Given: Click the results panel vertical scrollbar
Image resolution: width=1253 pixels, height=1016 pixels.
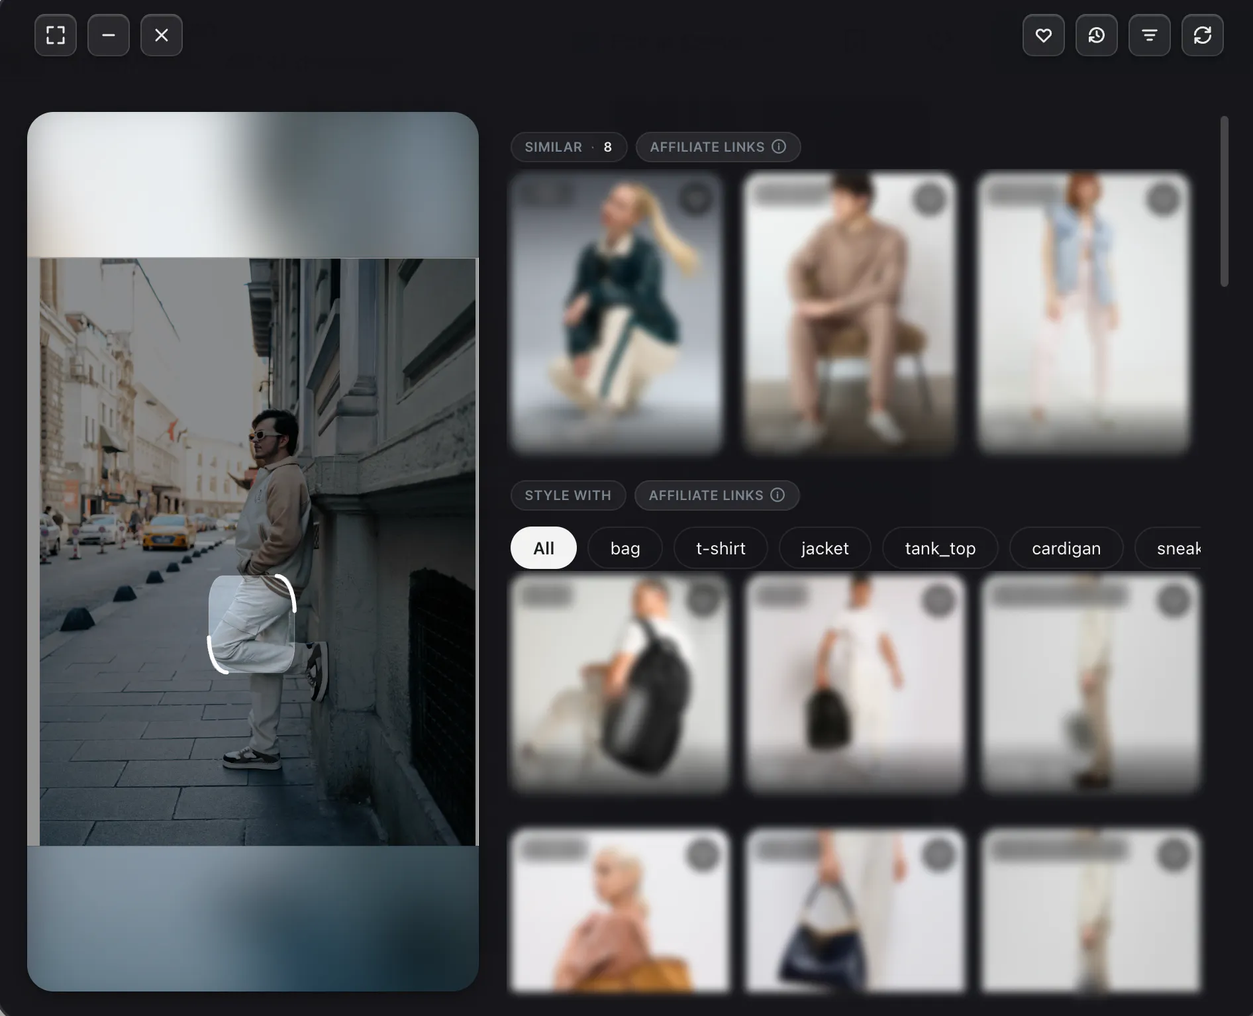Looking at the screenshot, I should coord(1224,201).
